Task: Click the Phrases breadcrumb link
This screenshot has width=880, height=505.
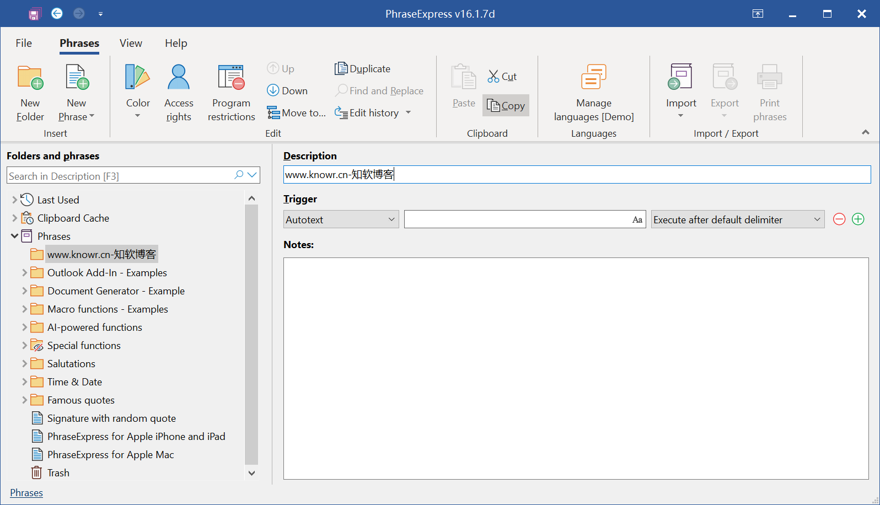Action: click(26, 493)
